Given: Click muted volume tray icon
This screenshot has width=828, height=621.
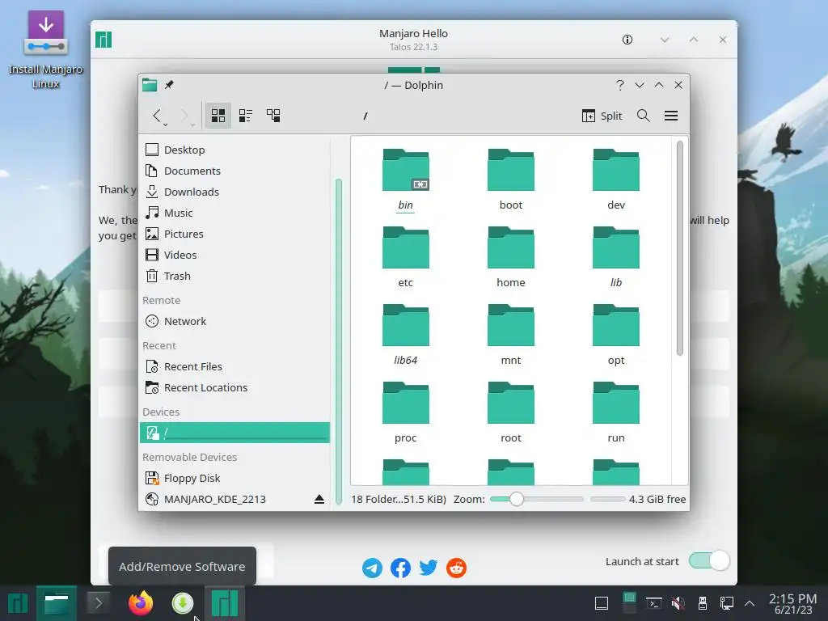Looking at the screenshot, I should coord(678,603).
